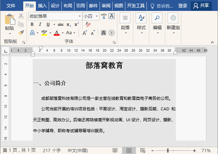This screenshot has height=154, width=218.
Task: Open the 插入 ribbon tab
Action: click(42, 6)
